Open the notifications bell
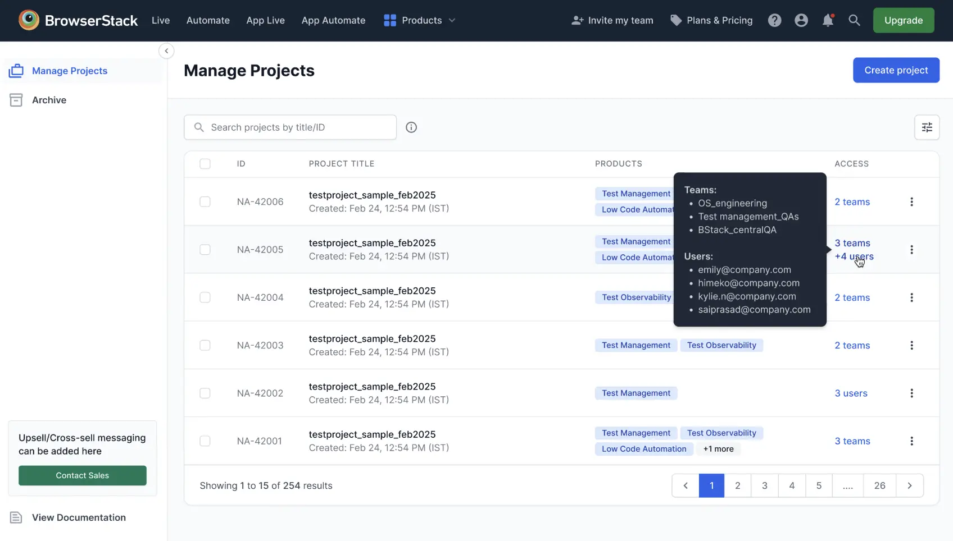Screen dimensions: 953x541 828,20
